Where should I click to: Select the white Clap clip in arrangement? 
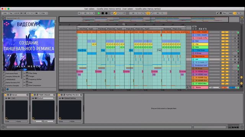pos(159,50)
